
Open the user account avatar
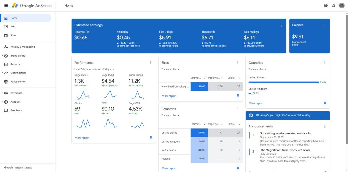click(342, 6)
